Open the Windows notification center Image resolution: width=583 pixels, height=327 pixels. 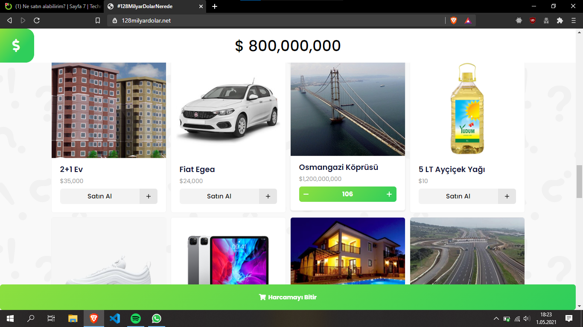coord(569,318)
